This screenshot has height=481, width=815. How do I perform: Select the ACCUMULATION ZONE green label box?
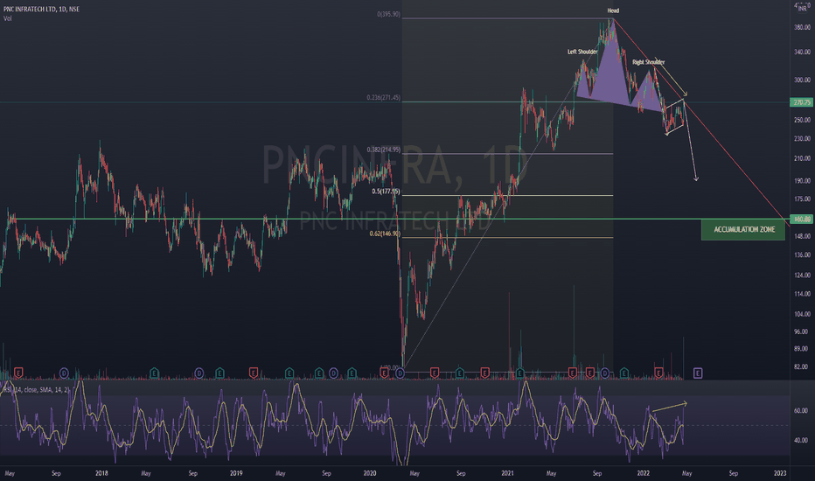[743, 229]
